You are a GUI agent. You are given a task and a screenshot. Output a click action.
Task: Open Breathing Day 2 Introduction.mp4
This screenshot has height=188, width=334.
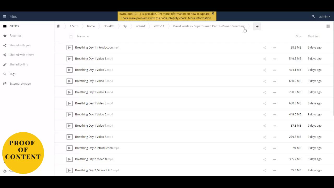pyautogui.click(x=97, y=148)
